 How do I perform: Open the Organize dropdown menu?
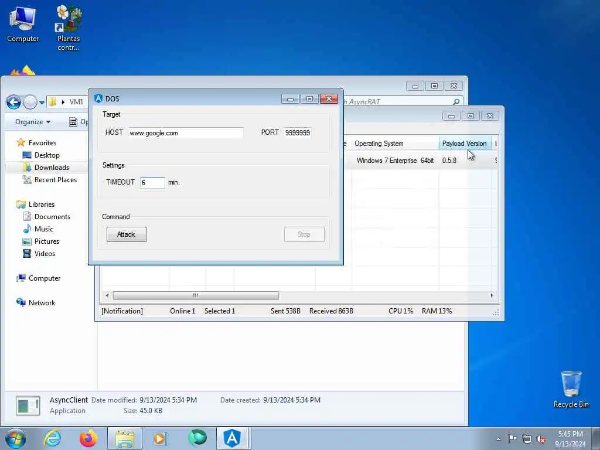point(33,122)
